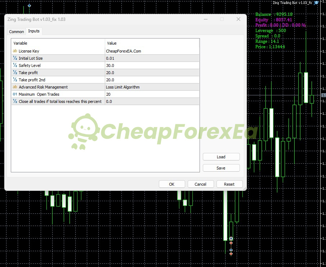Viewport: 326px width, 267px height.
Task: Click the Advanced Risk Management string icon
Action: click(x=15, y=87)
